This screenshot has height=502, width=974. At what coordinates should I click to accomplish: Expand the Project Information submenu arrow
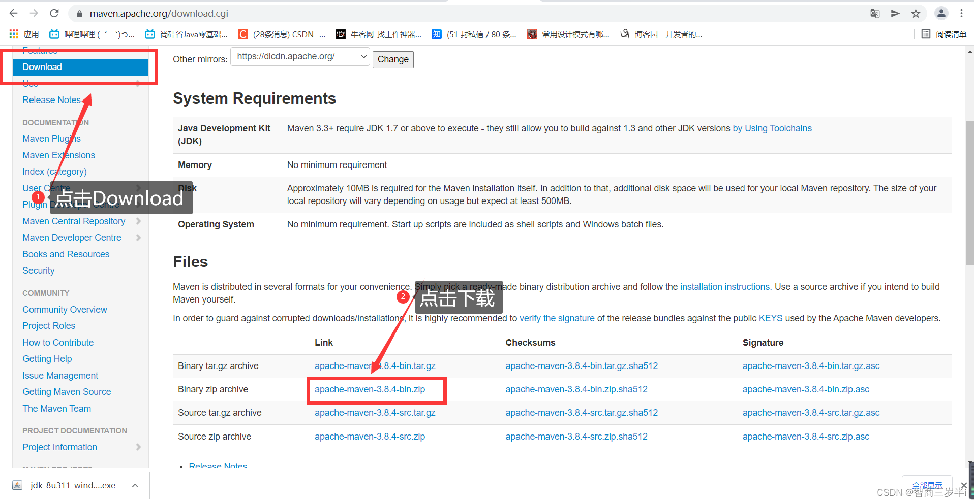pos(138,447)
